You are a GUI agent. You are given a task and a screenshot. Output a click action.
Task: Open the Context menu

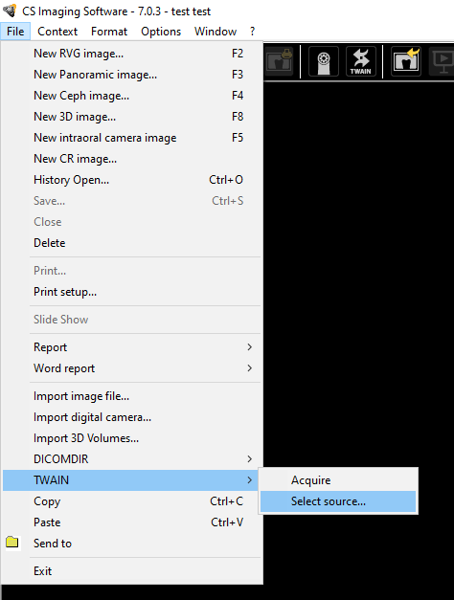click(x=57, y=32)
